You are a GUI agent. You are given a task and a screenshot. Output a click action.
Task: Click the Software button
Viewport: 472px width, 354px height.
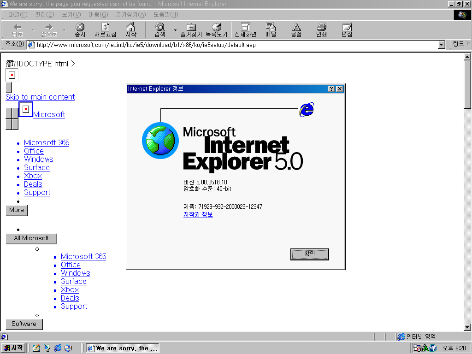(24, 324)
